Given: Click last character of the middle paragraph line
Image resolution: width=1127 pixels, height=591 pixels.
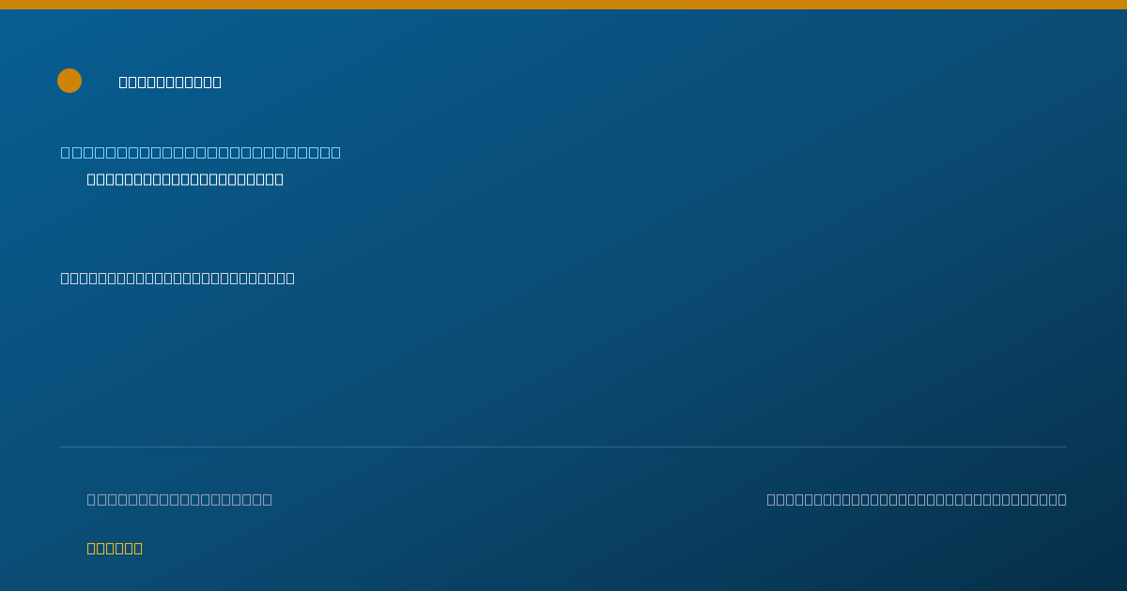Looking at the screenshot, I should pos(290,279).
